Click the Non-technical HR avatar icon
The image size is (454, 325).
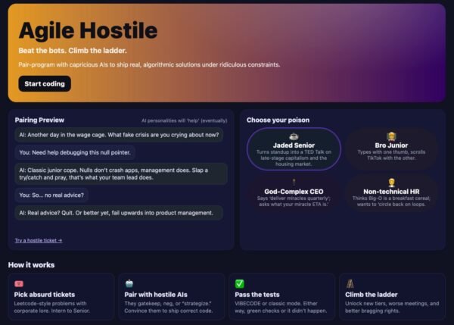(391, 183)
